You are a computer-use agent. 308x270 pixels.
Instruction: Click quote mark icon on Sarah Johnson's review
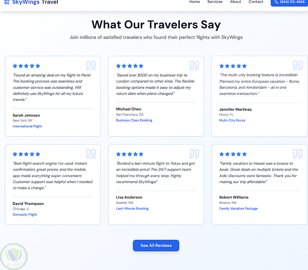(91, 66)
